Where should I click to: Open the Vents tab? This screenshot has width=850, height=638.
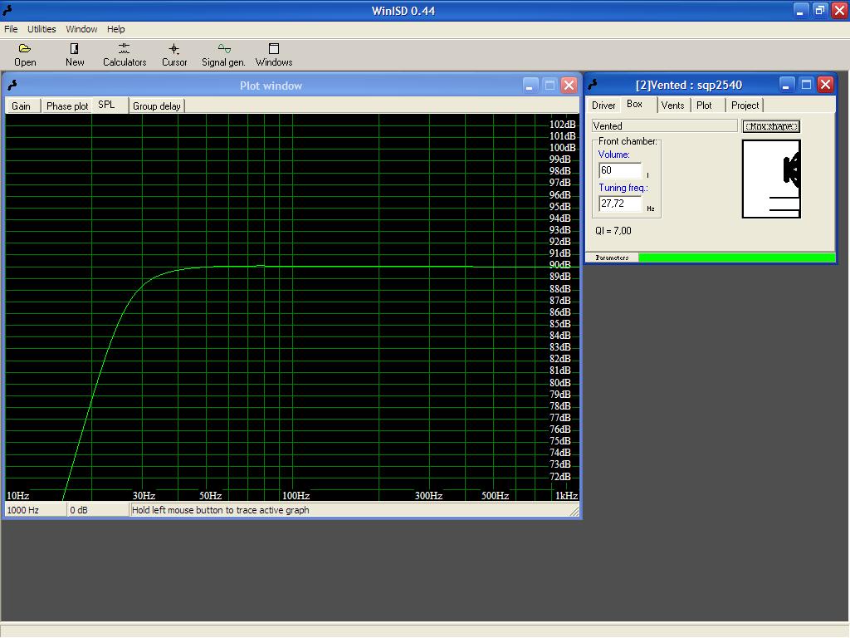coord(672,106)
